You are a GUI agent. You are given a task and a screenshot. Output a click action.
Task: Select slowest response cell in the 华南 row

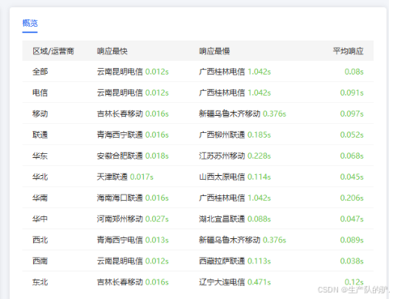point(235,198)
